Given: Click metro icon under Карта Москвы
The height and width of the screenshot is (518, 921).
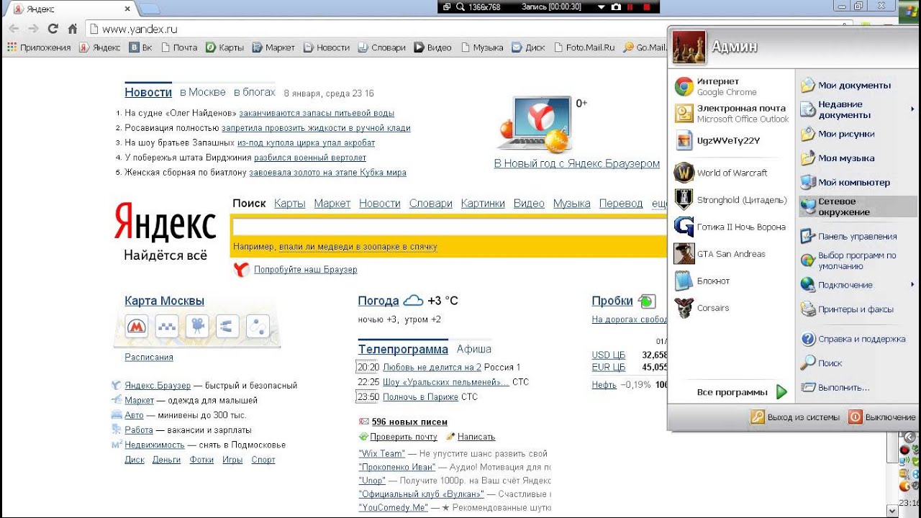Looking at the screenshot, I should [x=137, y=327].
